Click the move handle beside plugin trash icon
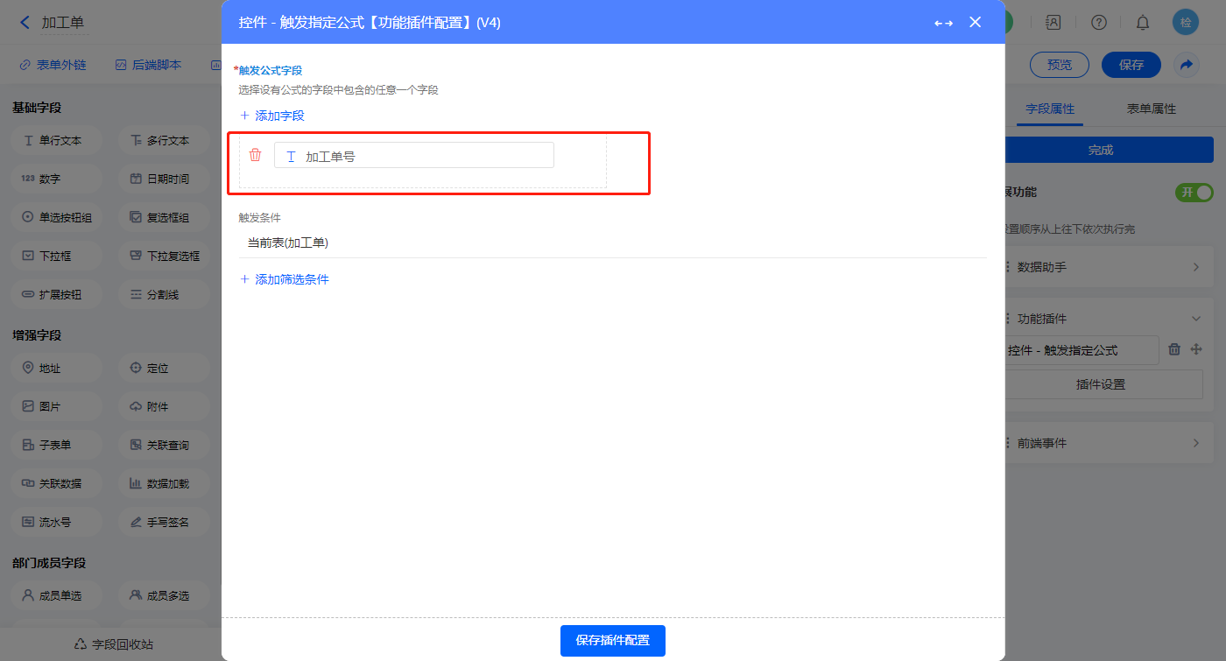The width and height of the screenshot is (1226, 661). pos(1196,349)
